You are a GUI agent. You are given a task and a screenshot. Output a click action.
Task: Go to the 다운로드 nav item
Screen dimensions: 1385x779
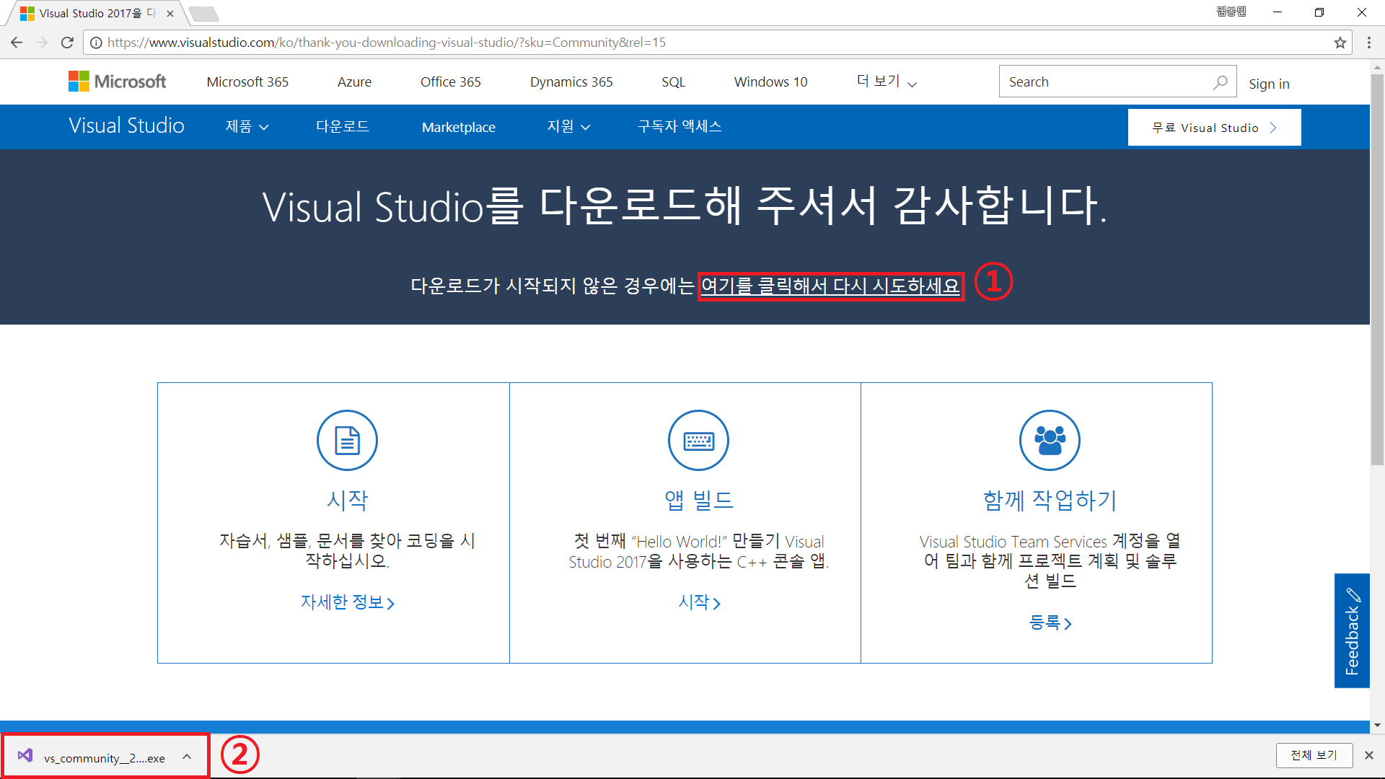pos(343,127)
